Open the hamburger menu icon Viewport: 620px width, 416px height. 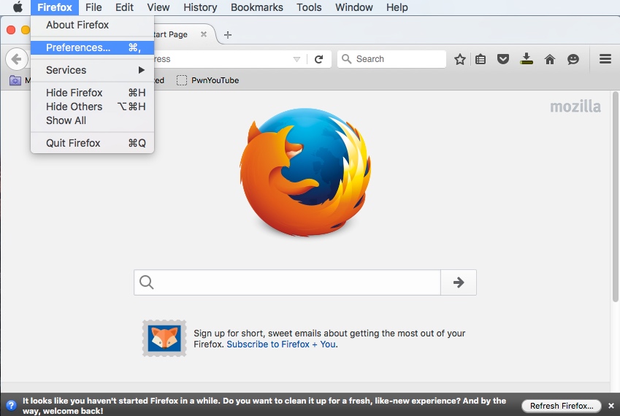605,59
